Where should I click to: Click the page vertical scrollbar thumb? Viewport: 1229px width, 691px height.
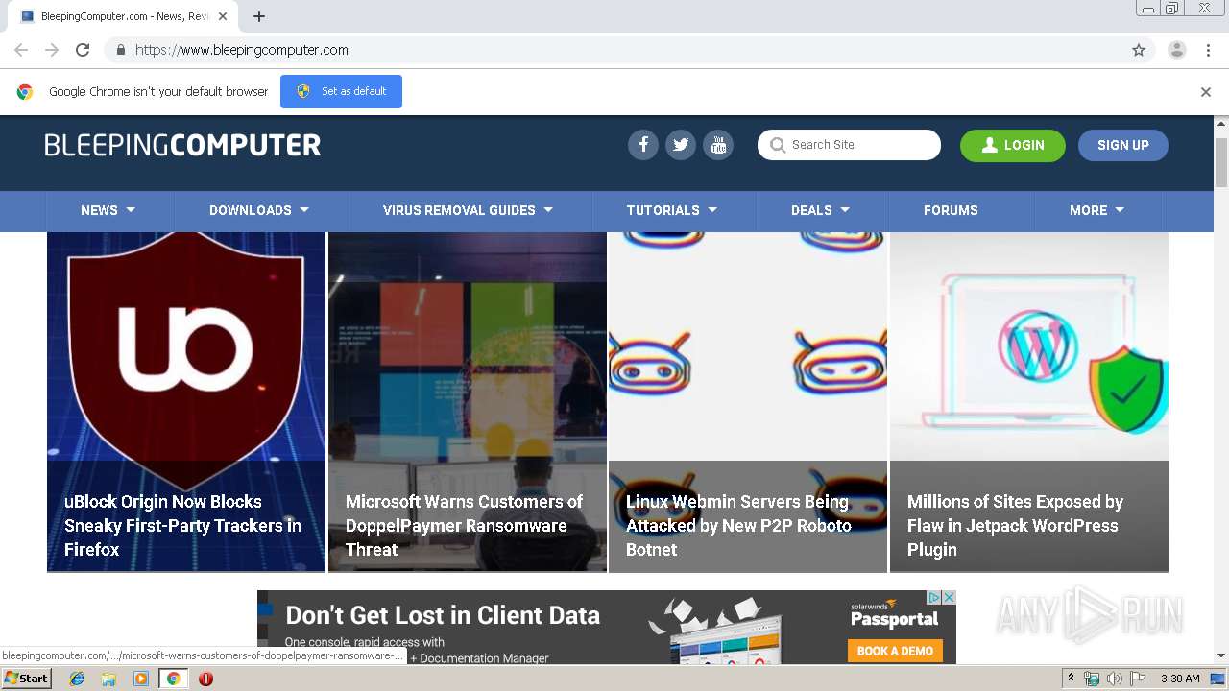point(1221,162)
